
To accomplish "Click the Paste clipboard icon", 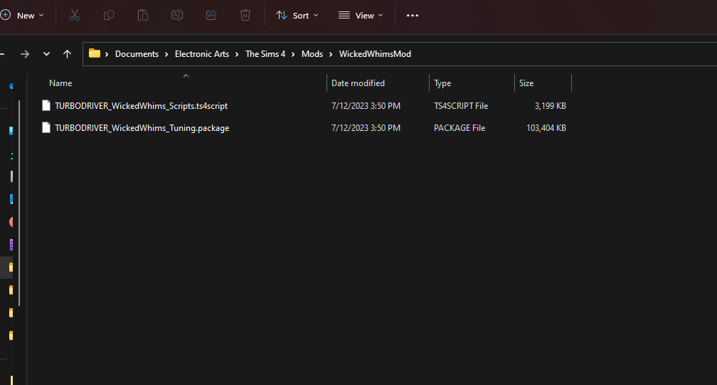I will click(143, 15).
